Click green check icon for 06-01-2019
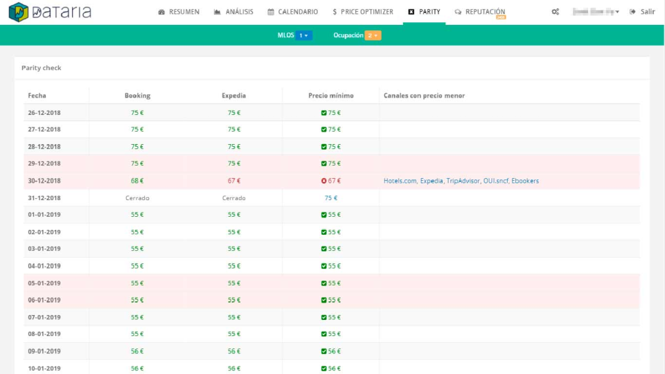Screen dimensions: 665x374 323,300
